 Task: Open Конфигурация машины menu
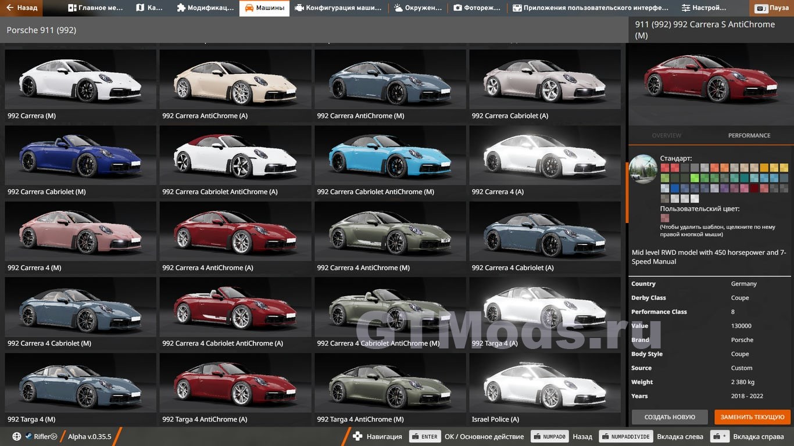(338, 8)
